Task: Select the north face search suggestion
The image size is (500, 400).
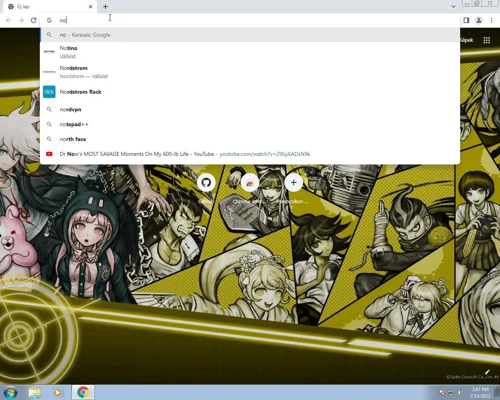Action: click(x=250, y=139)
